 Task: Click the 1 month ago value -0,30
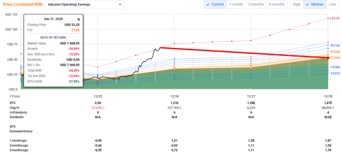click(97, 141)
